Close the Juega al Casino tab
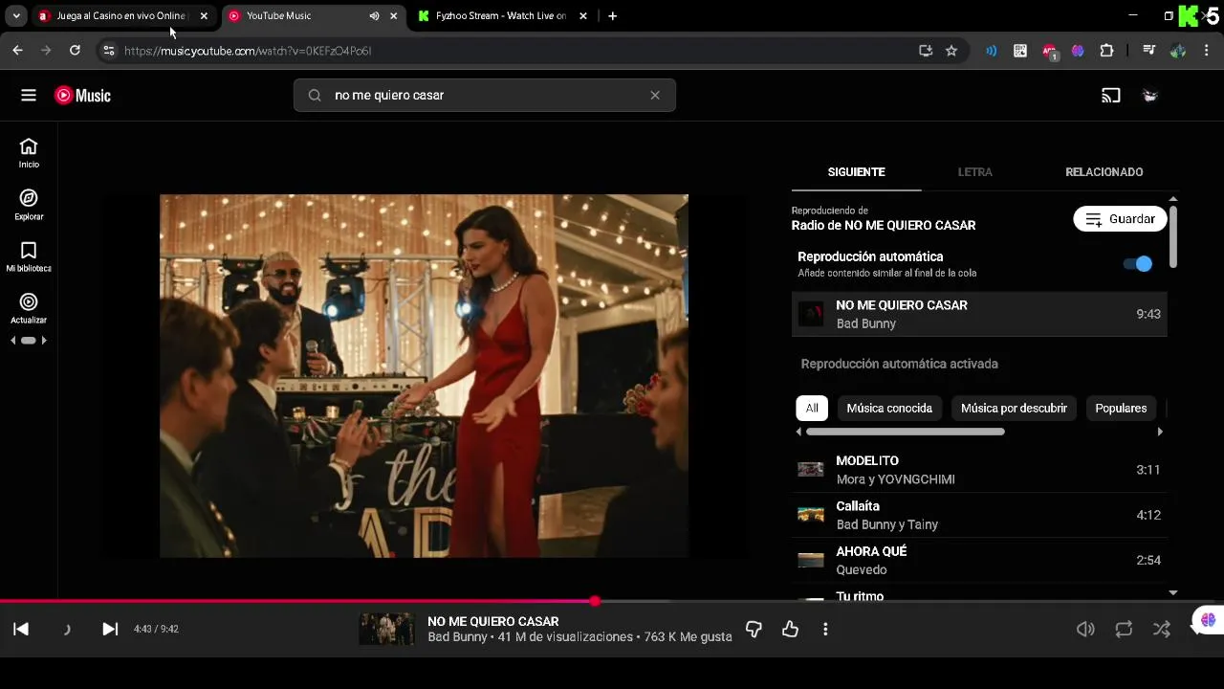Image resolution: width=1224 pixels, height=689 pixels. tap(204, 16)
